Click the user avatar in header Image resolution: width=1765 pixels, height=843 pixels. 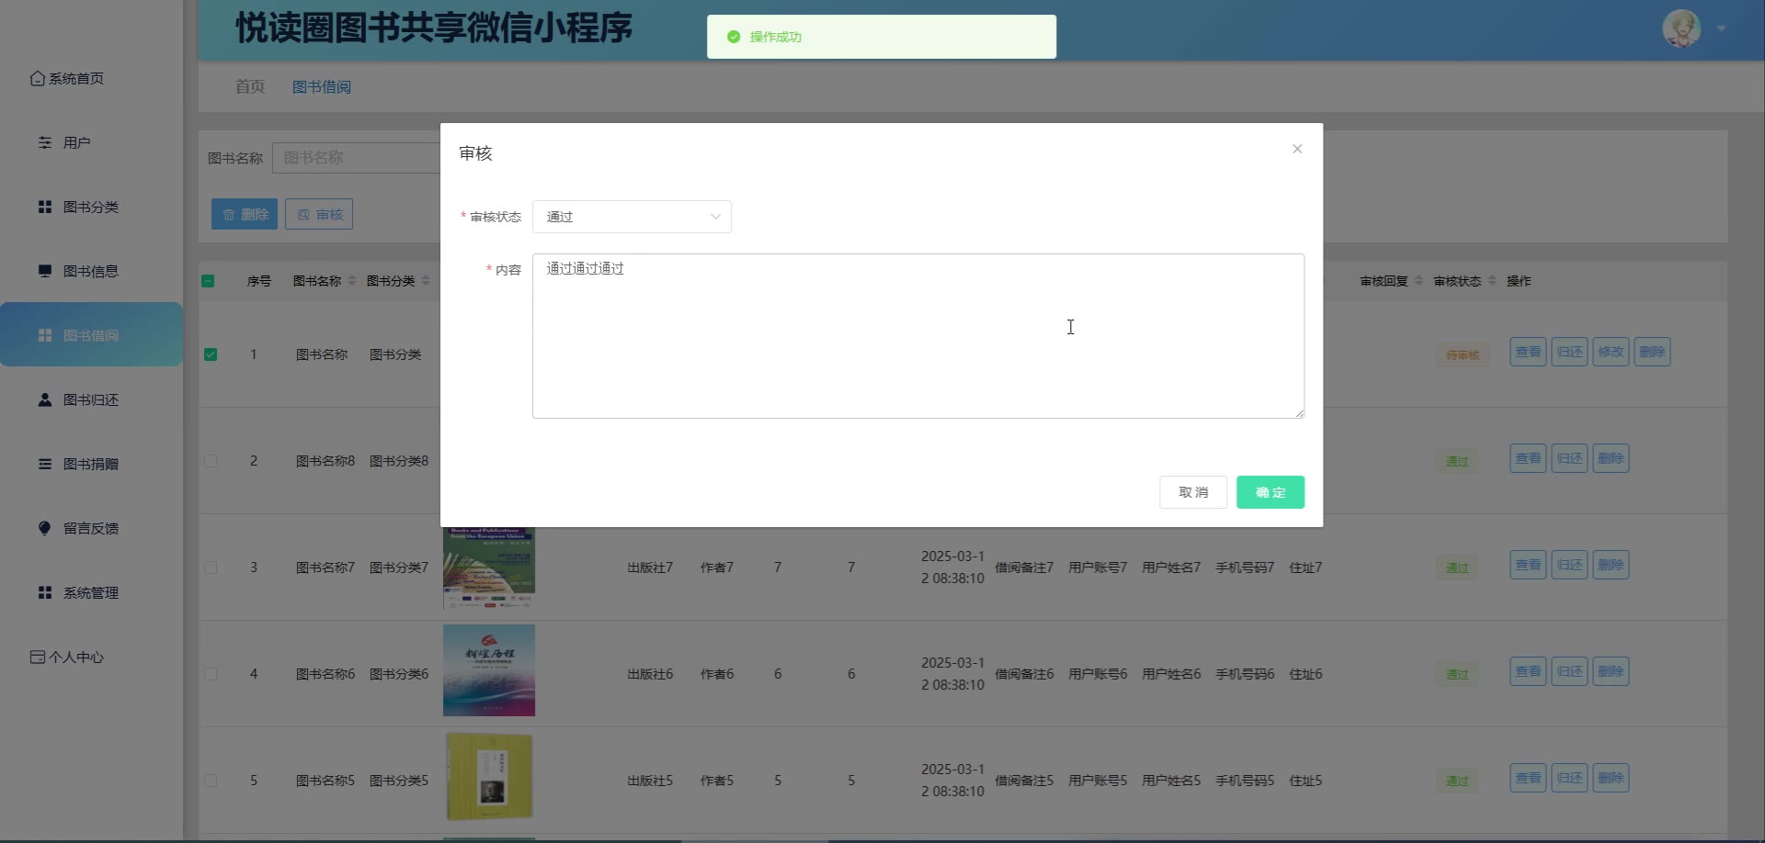[1681, 29]
